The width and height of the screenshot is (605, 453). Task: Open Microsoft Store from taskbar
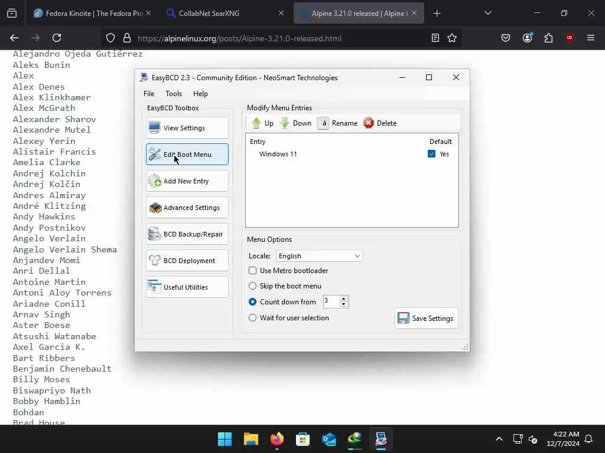303,439
